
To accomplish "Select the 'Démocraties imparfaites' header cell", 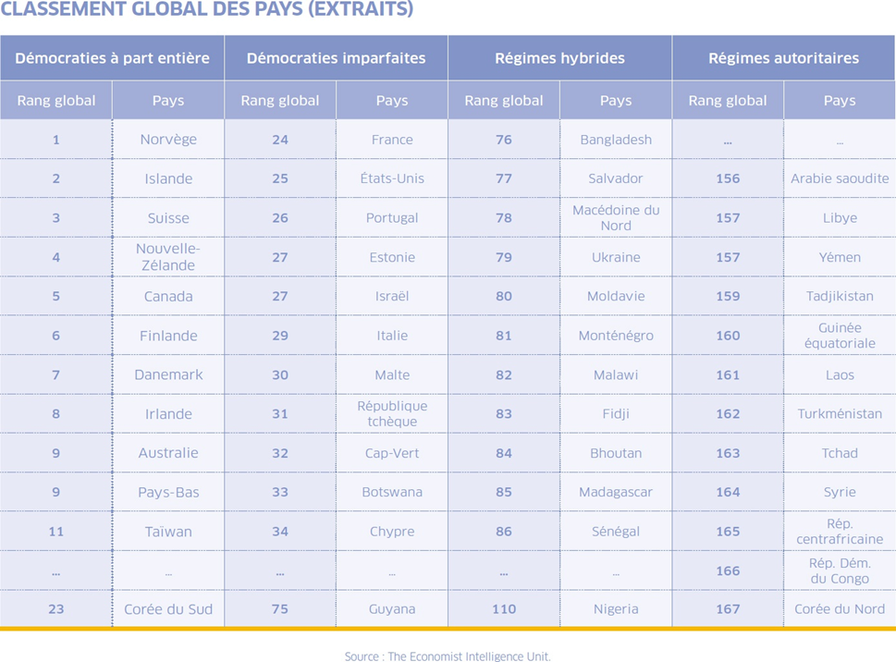I will click(336, 58).
